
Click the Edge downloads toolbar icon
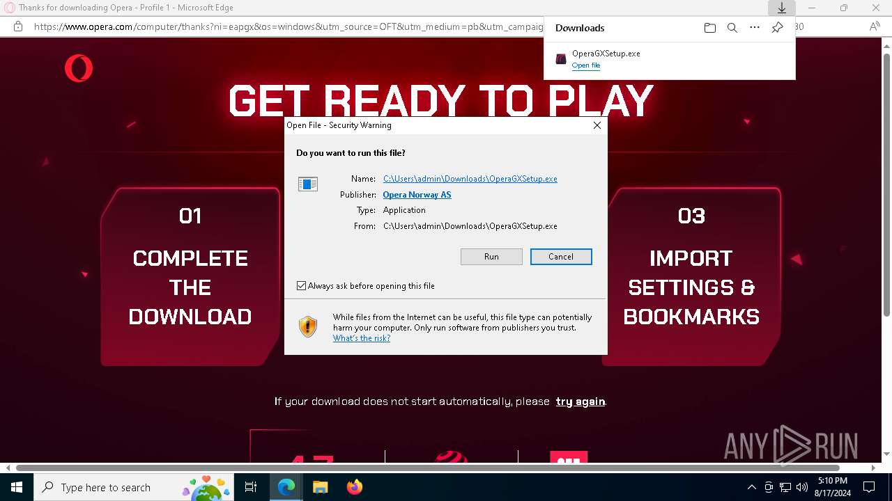(x=781, y=8)
